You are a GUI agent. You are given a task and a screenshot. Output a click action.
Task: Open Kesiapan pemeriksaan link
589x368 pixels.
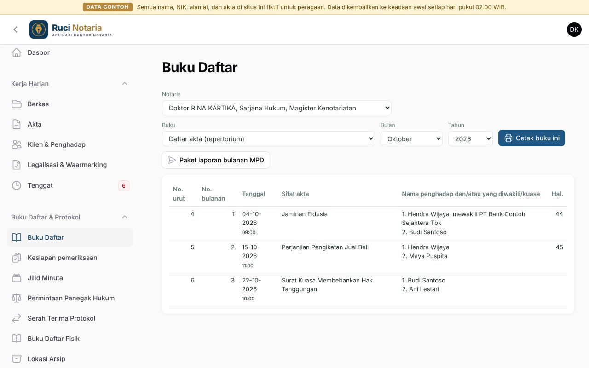click(x=70, y=258)
